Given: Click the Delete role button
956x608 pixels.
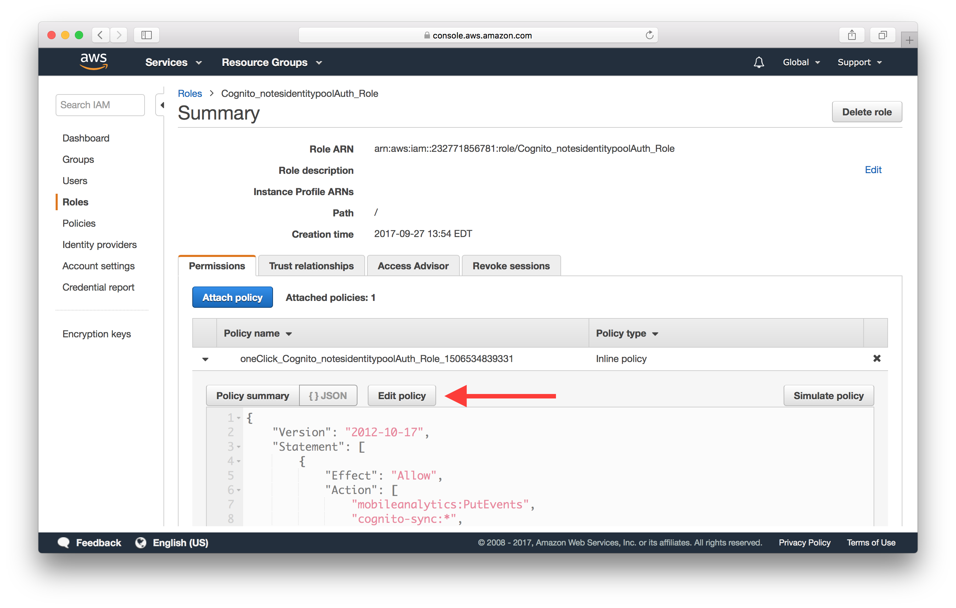Looking at the screenshot, I should click(x=867, y=112).
